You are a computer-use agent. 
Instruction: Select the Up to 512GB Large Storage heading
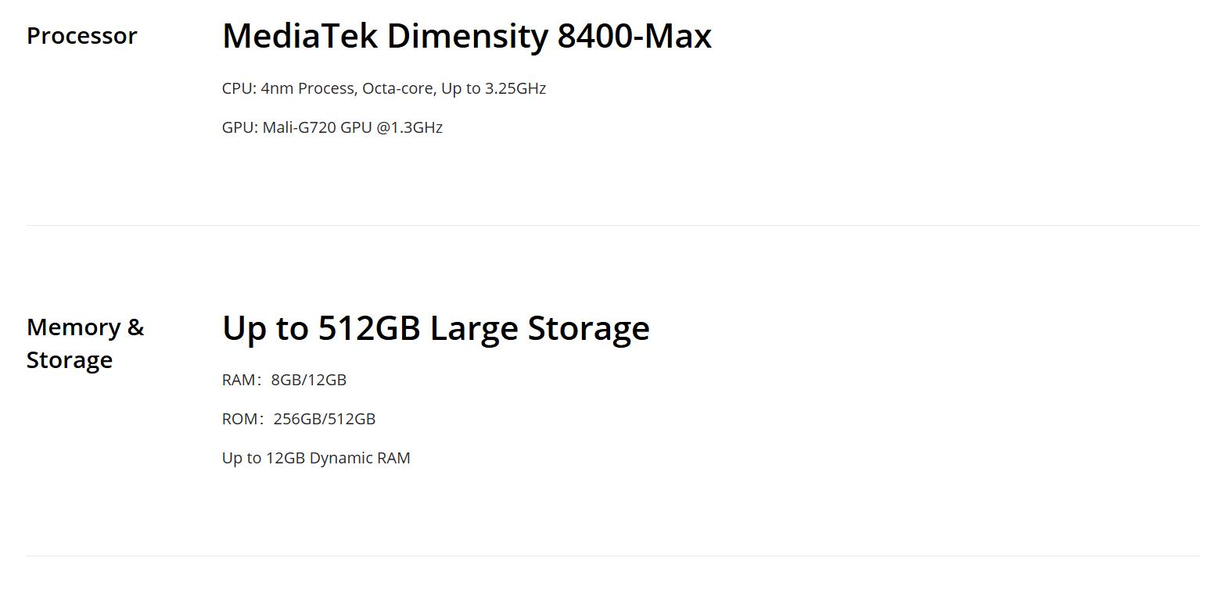[x=436, y=328]
